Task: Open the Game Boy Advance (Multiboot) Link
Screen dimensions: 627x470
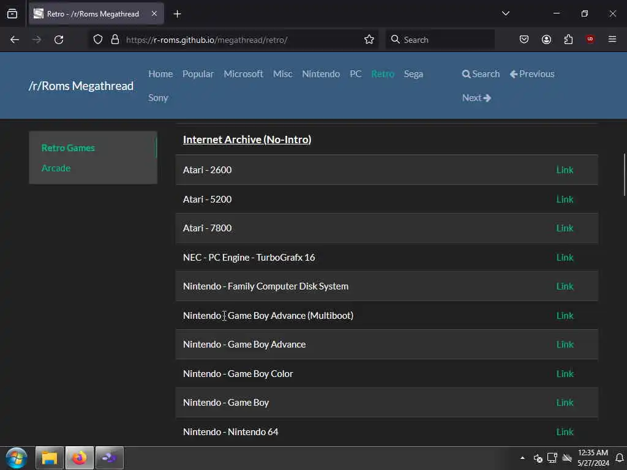Action: coord(565,316)
